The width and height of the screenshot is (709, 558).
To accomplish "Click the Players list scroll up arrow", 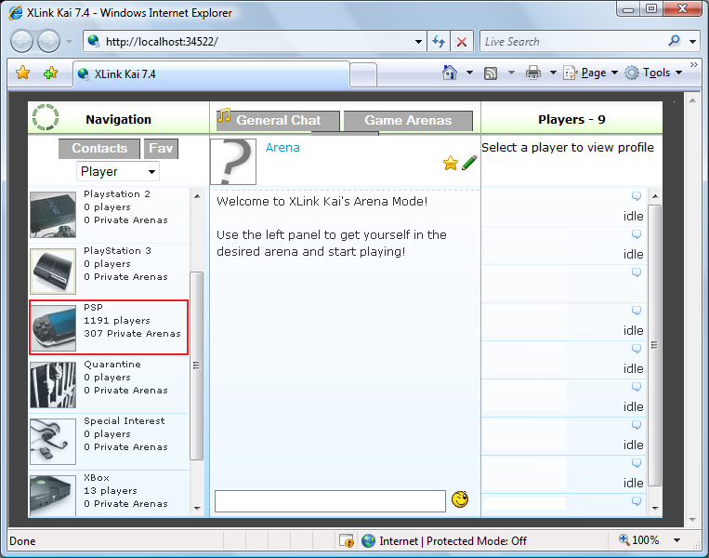I will tap(655, 196).
